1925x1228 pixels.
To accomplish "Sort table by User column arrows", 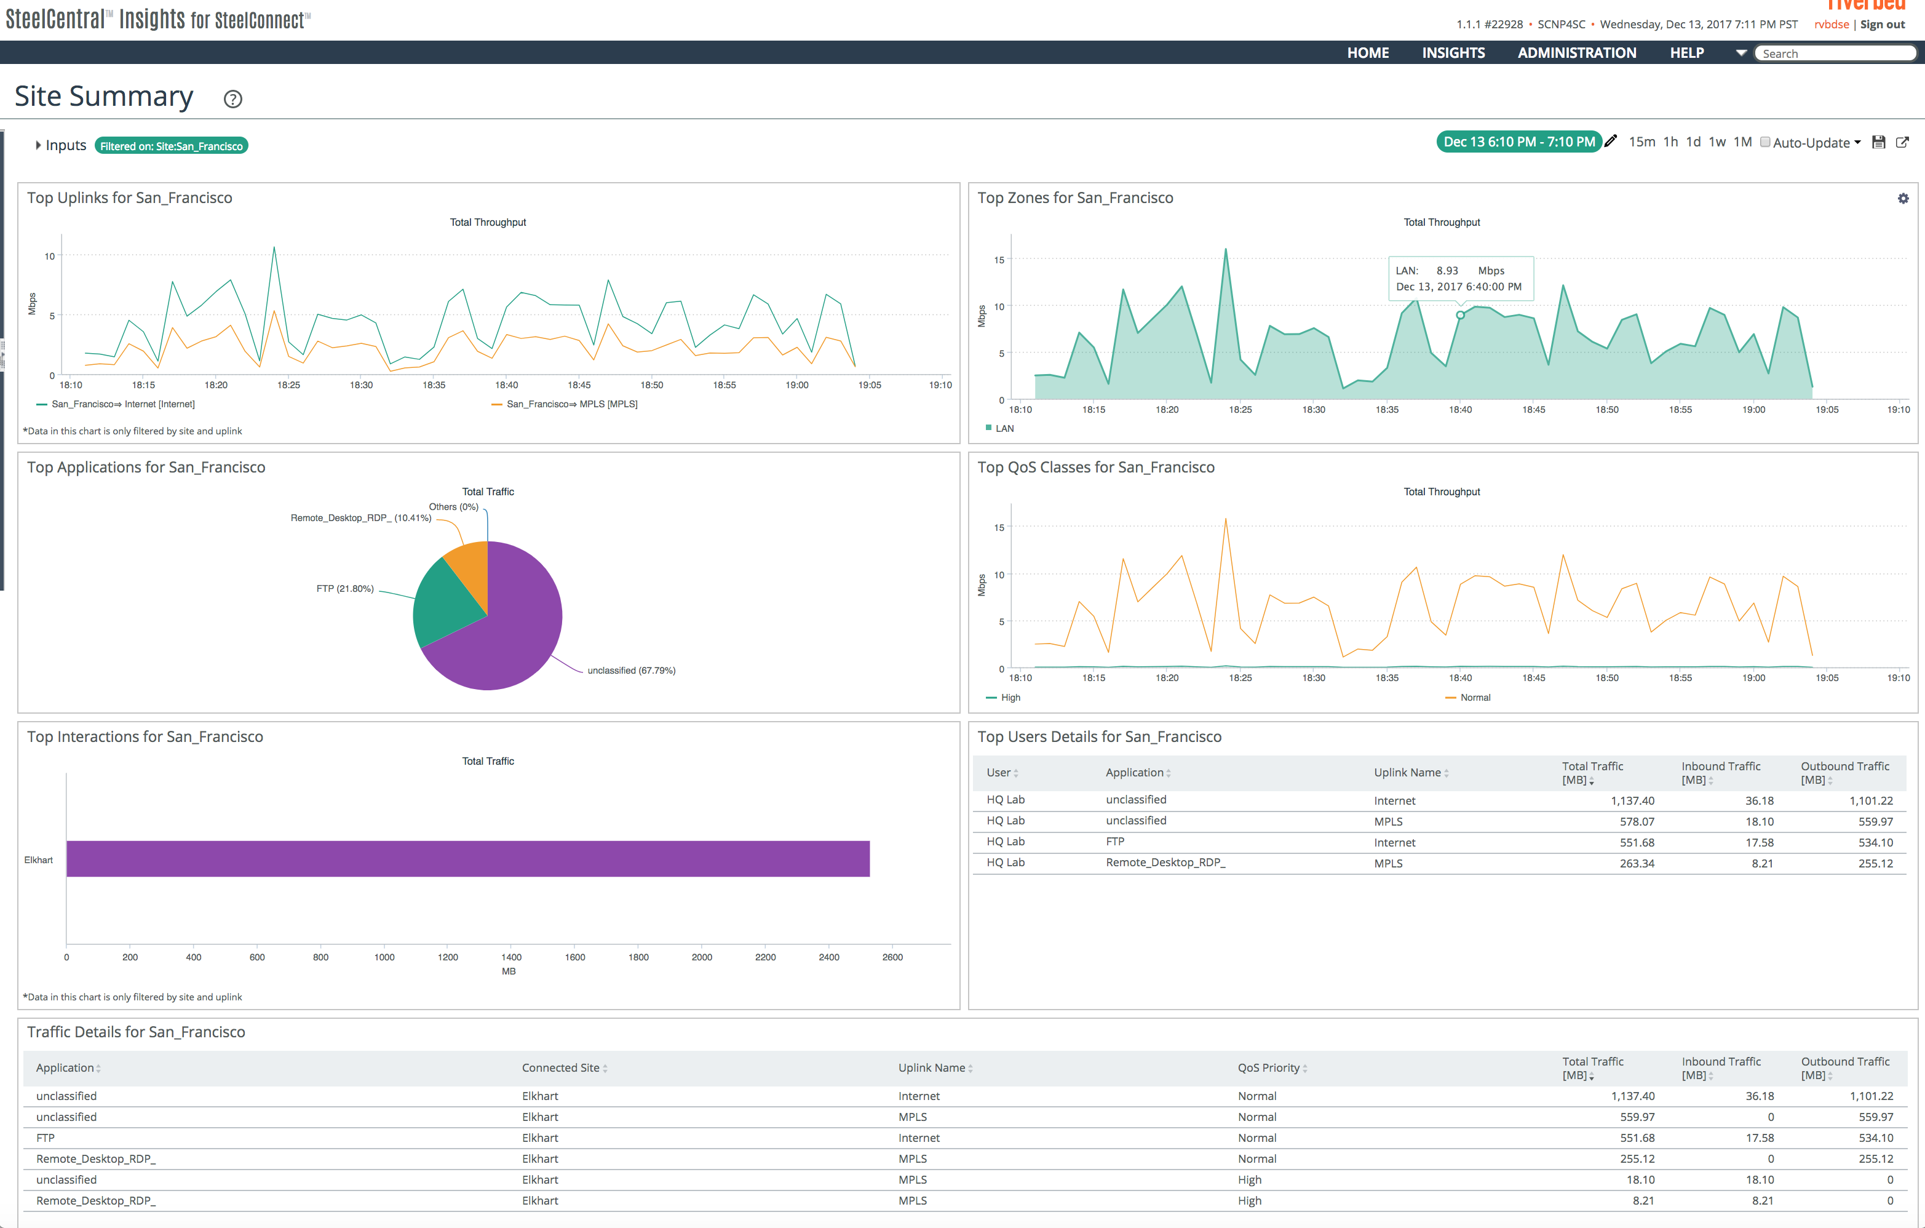I will click(x=1015, y=773).
